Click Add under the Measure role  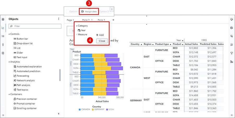100,35
